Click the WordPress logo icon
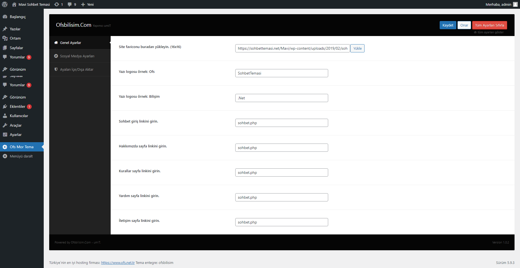520x268 pixels. point(5,4)
